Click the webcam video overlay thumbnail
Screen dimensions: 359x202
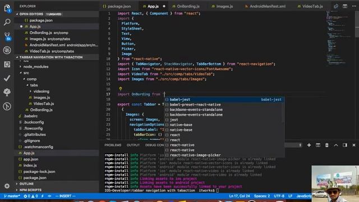tap(335, 183)
